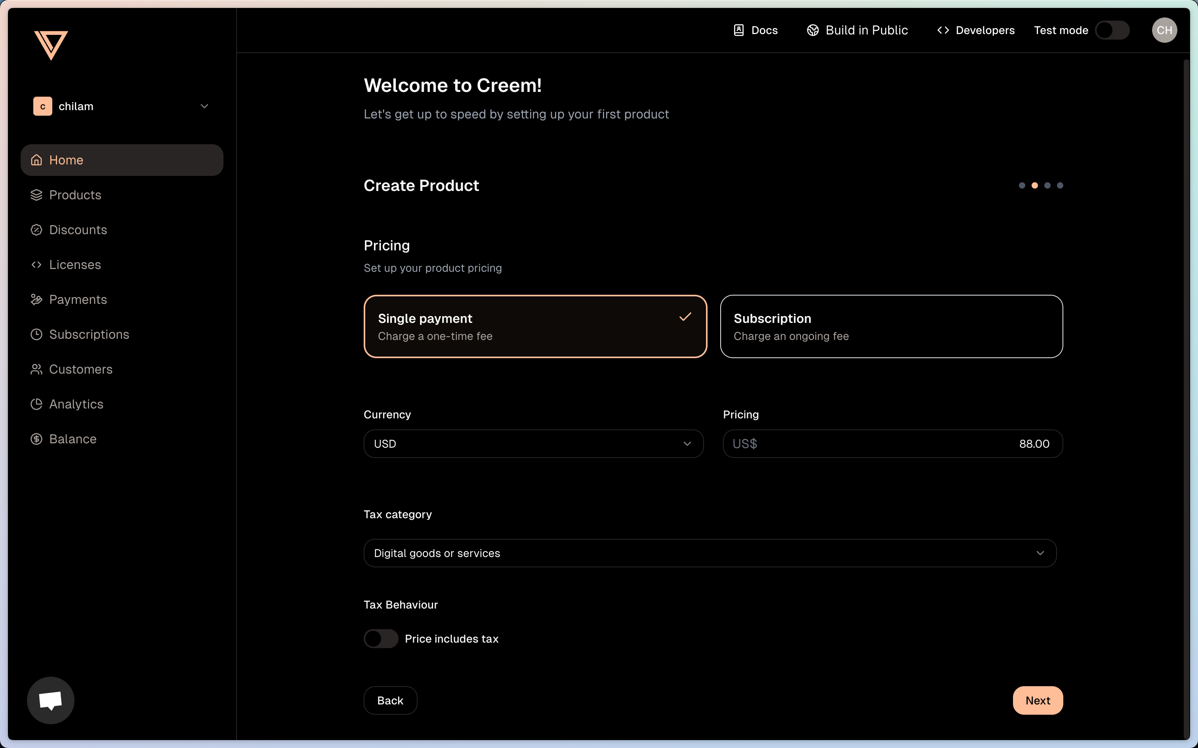The image size is (1198, 748).
Task: Enable Price includes tax switch
Action: click(381, 638)
